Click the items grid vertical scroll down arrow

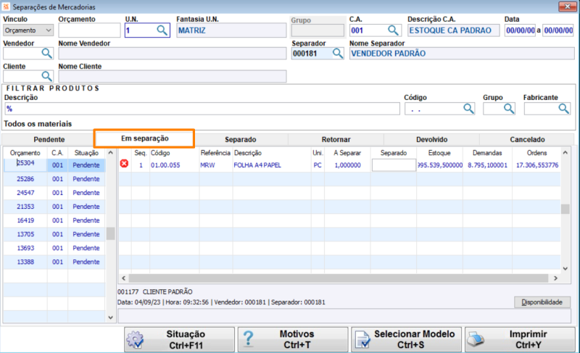point(565,268)
